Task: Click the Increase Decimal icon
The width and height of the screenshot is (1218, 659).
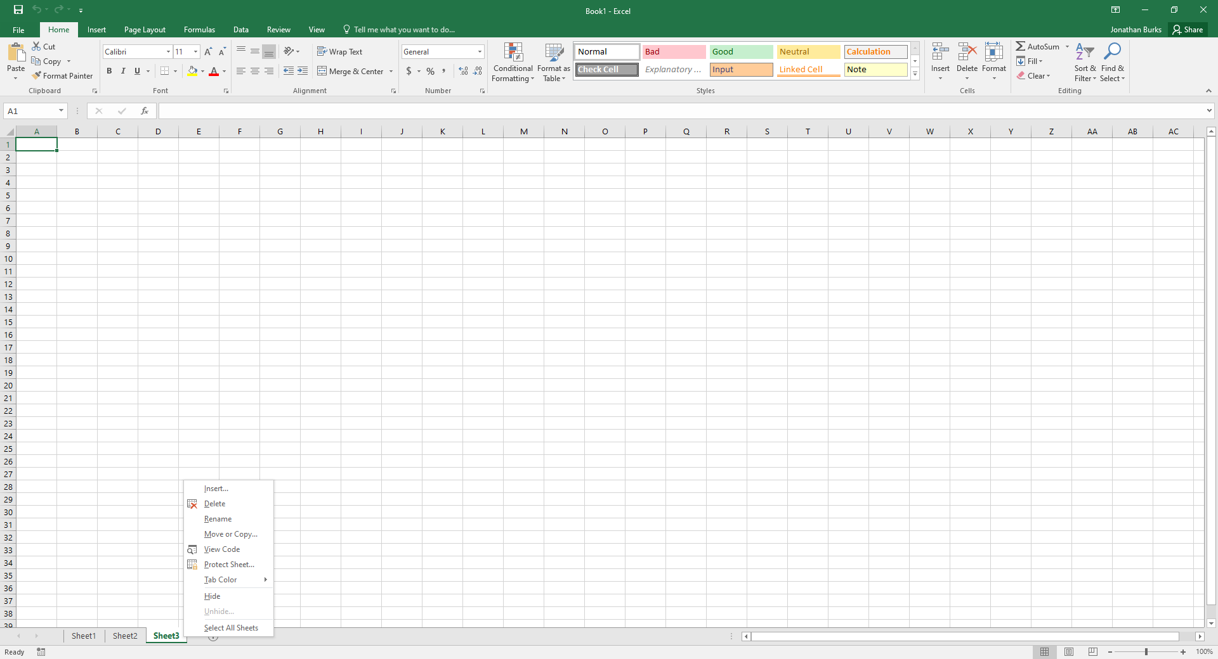Action: click(462, 71)
